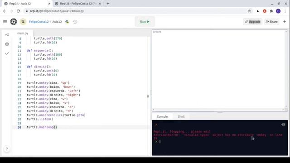
Task: Click line 30 turtle.mainloop()
Action: pyautogui.click(x=42, y=127)
